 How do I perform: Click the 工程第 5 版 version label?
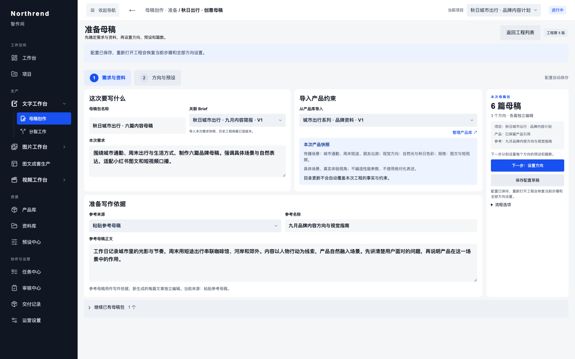coord(556,33)
